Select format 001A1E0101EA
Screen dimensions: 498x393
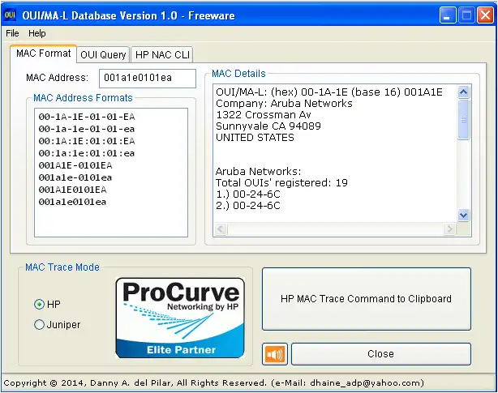[x=72, y=190]
